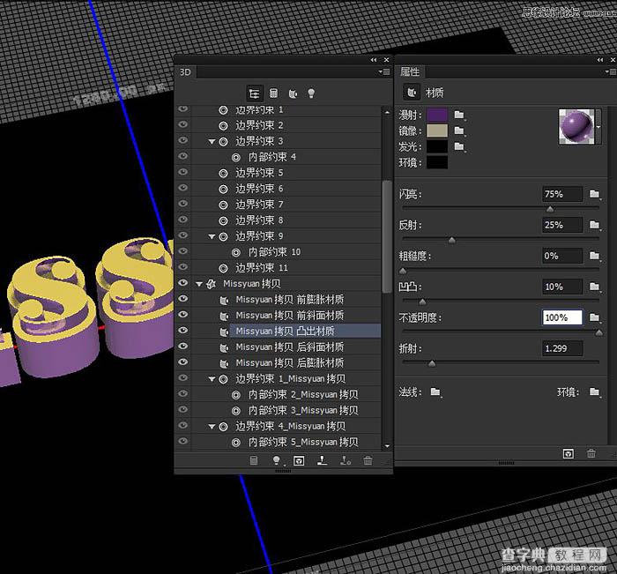
Task: Open opacity (不透明度) texture folder icon
Action: tap(595, 317)
